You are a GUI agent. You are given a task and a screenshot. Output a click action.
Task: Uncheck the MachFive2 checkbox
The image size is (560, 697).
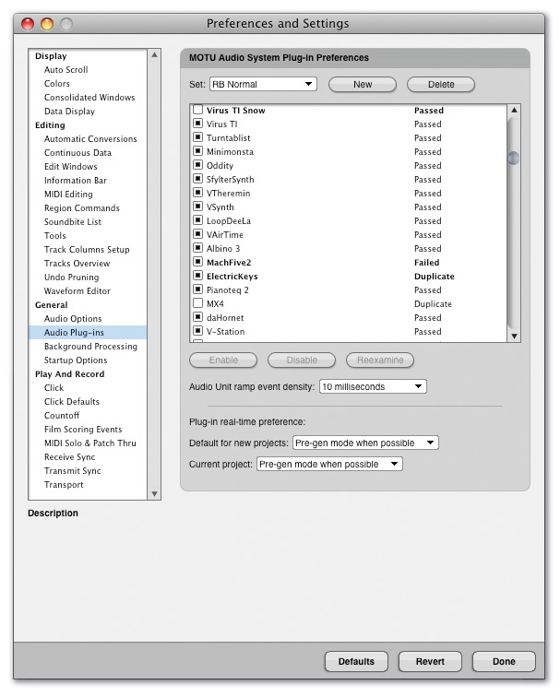coord(198,262)
